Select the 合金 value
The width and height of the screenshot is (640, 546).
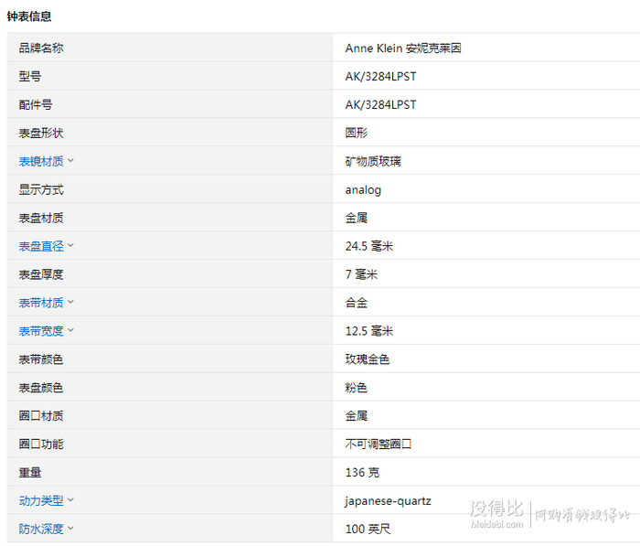[x=357, y=303]
